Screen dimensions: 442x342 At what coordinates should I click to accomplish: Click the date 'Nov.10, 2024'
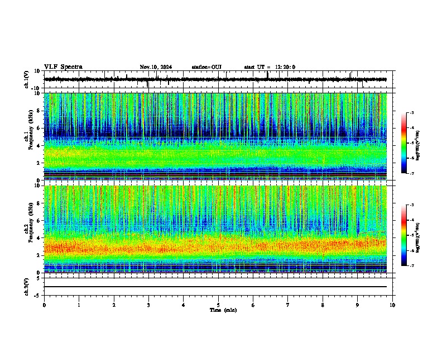[156, 67]
